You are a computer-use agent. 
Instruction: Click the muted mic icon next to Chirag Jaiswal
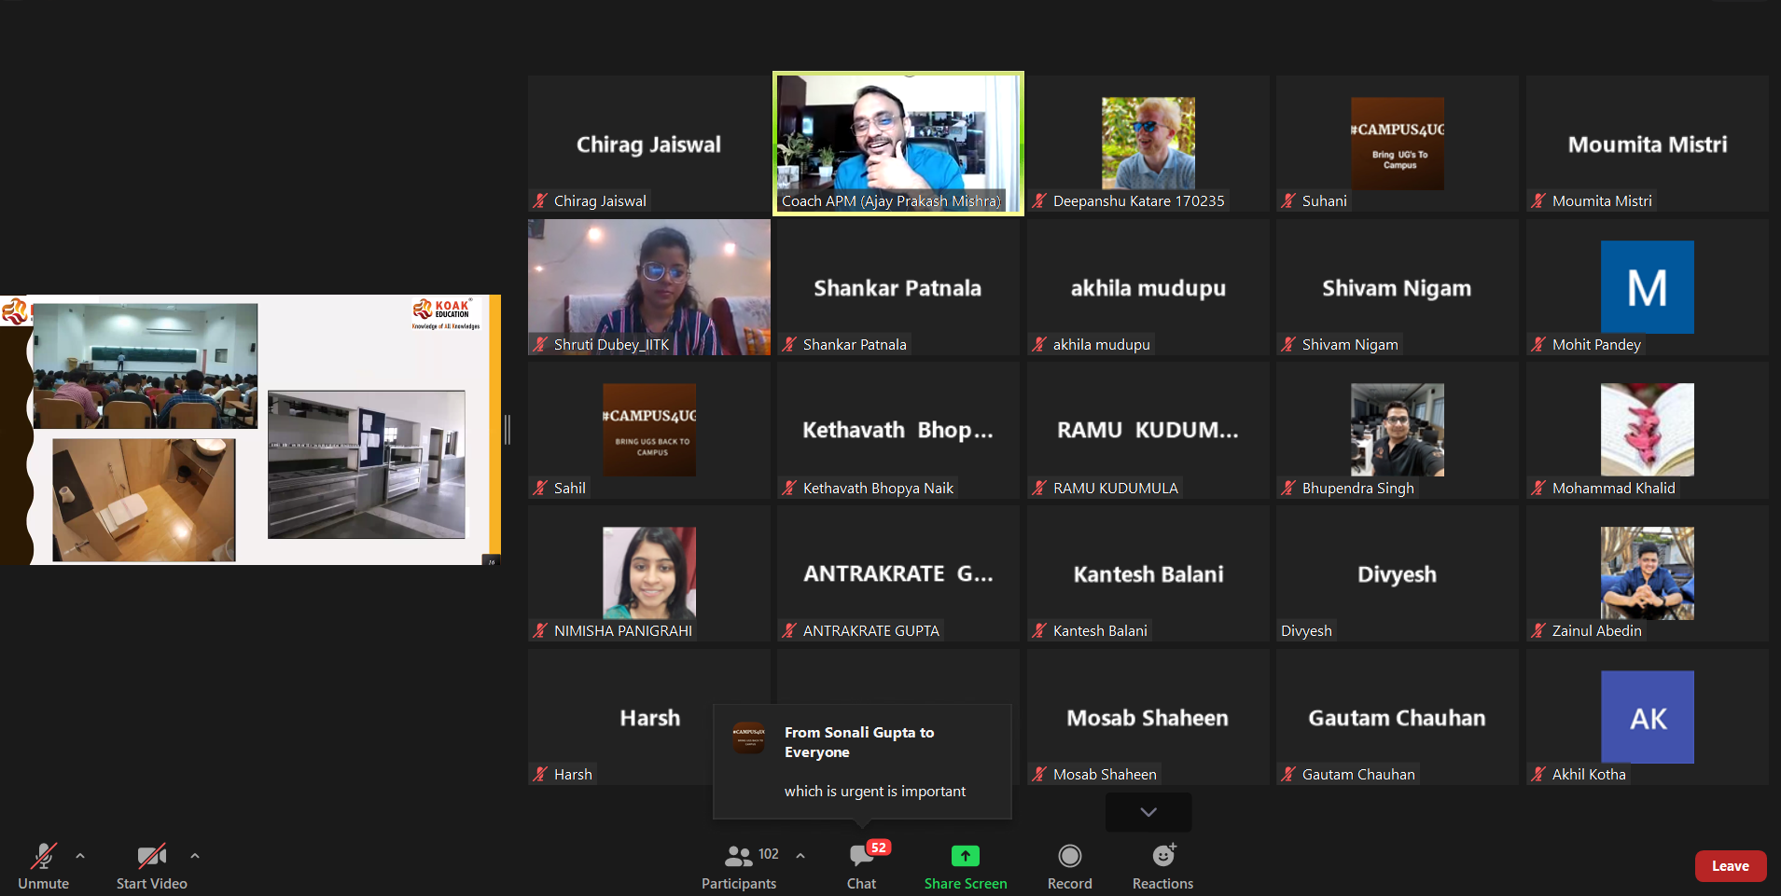click(x=540, y=200)
